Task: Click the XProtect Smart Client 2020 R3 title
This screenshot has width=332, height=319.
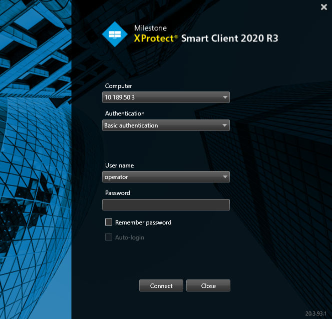Action: coord(206,38)
